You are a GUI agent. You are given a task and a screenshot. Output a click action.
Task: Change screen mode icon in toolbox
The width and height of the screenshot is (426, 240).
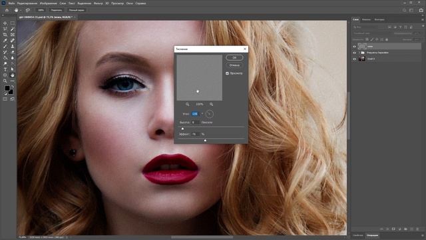(x=13, y=99)
